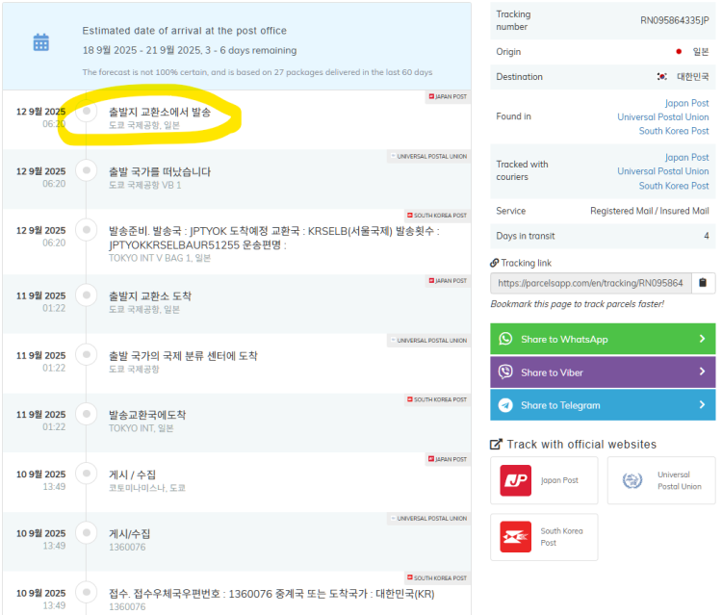
Task: Click timeline marker for 발송교환국에도착
Action: (86, 414)
